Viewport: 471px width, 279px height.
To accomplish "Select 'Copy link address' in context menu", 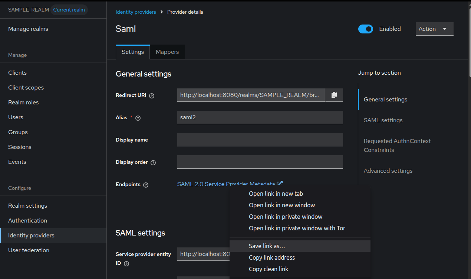I will pyautogui.click(x=271, y=257).
